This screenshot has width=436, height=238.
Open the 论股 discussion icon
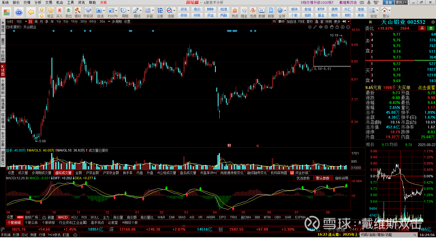(160, 13)
